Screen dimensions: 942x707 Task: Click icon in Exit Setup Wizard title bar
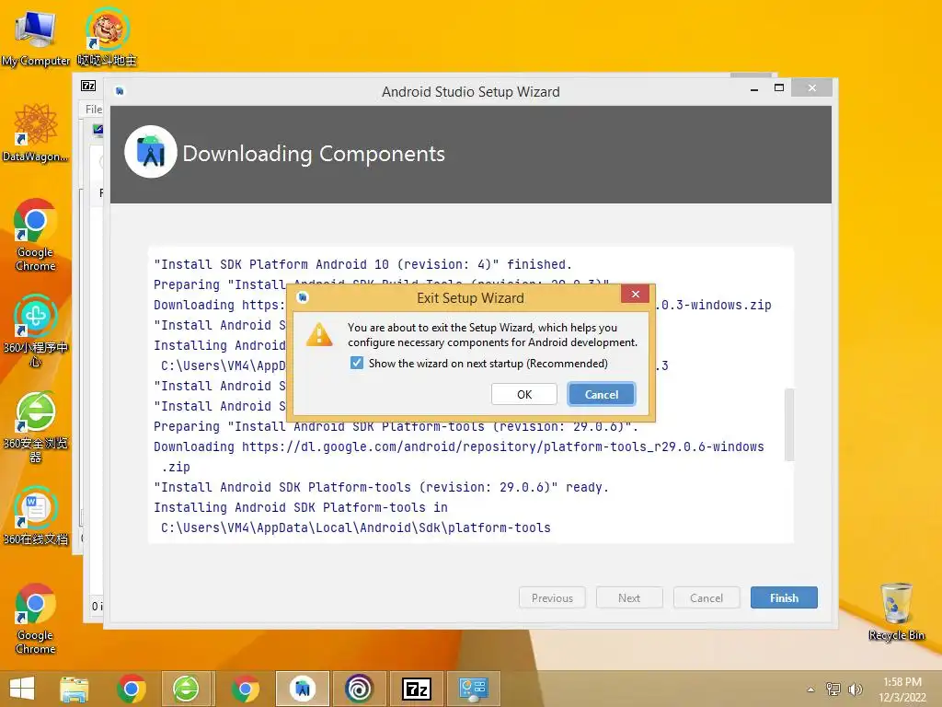pos(303,297)
